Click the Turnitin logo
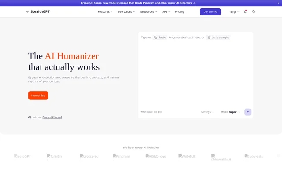 54,156
